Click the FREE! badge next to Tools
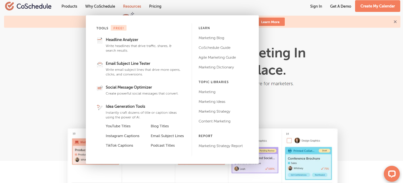403x183 pixels. click(x=119, y=28)
